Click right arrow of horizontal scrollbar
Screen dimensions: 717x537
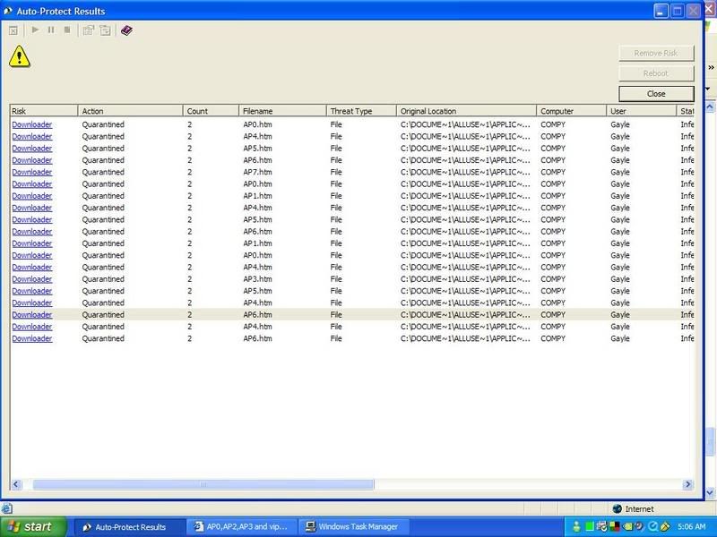[x=687, y=484]
